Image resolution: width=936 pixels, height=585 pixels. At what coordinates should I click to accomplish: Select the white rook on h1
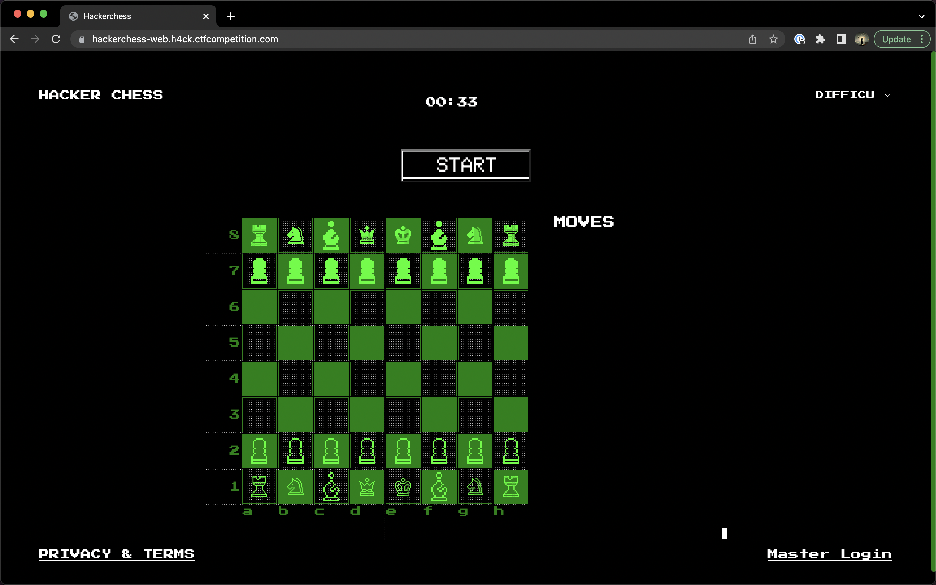pos(511,487)
